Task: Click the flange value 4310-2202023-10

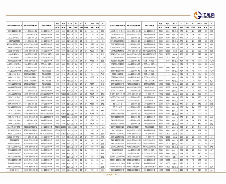Action: click(149, 51)
